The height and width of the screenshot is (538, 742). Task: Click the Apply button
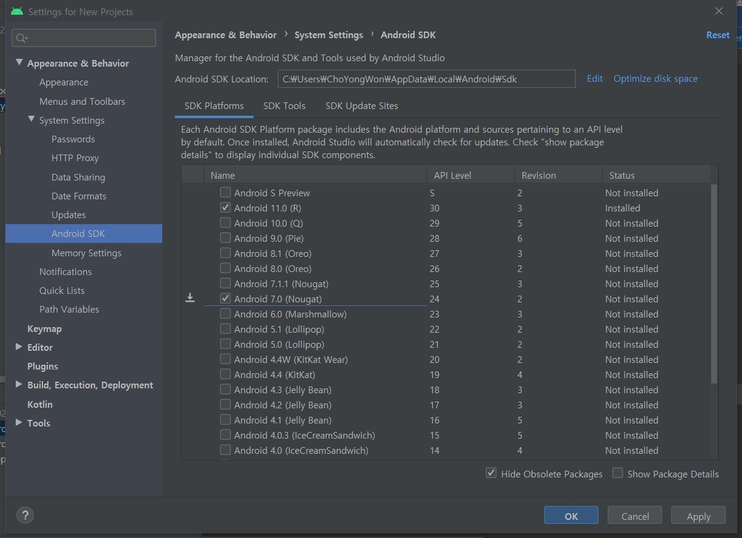coord(698,516)
